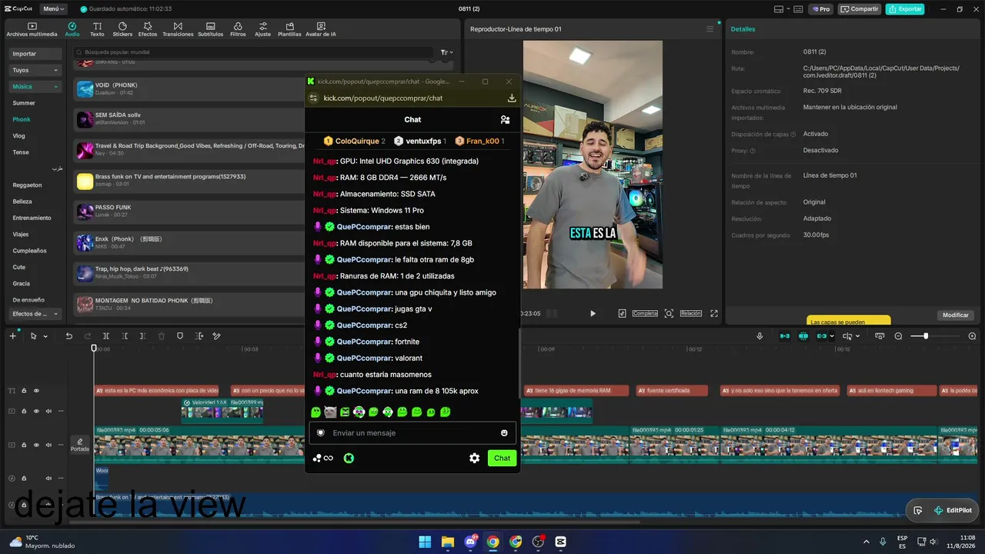The image size is (985, 554).
Task: Mute the main video track
Action: (48, 445)
